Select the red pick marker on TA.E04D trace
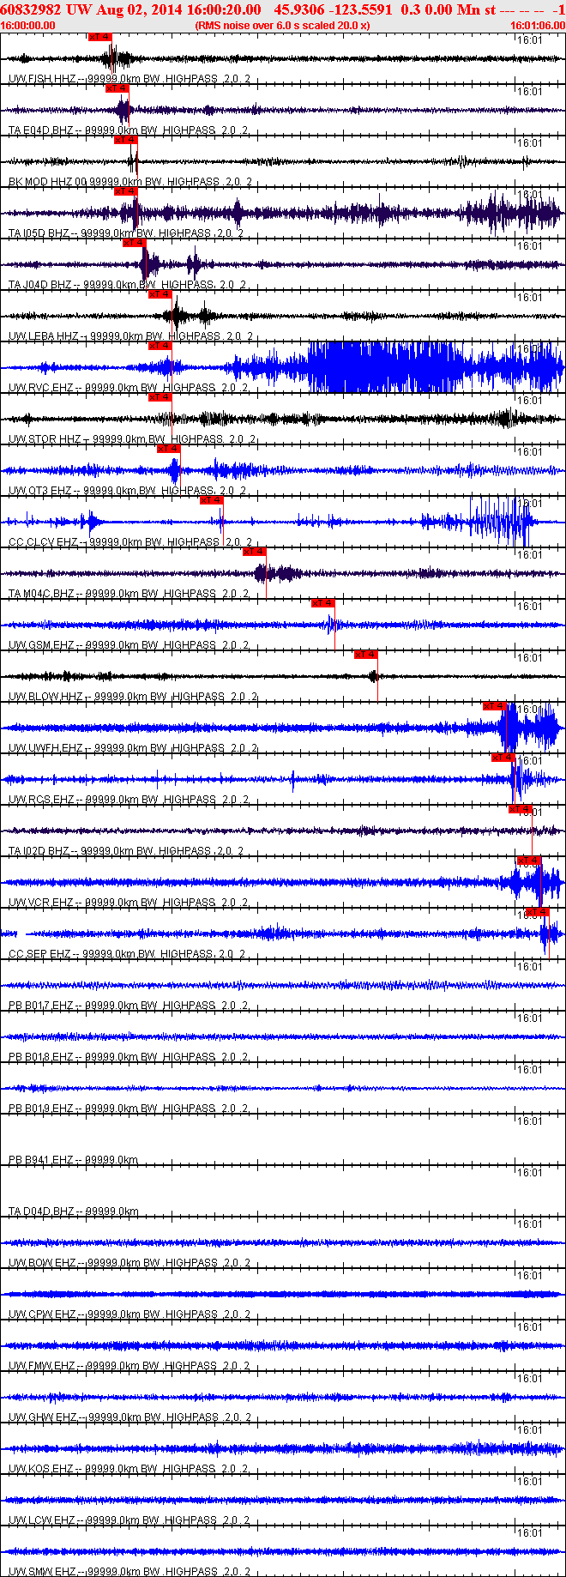The image size is (566, 1577). pos(117,88)
